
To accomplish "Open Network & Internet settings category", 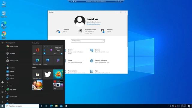I will pyautogui.click(x=100, y=61).
